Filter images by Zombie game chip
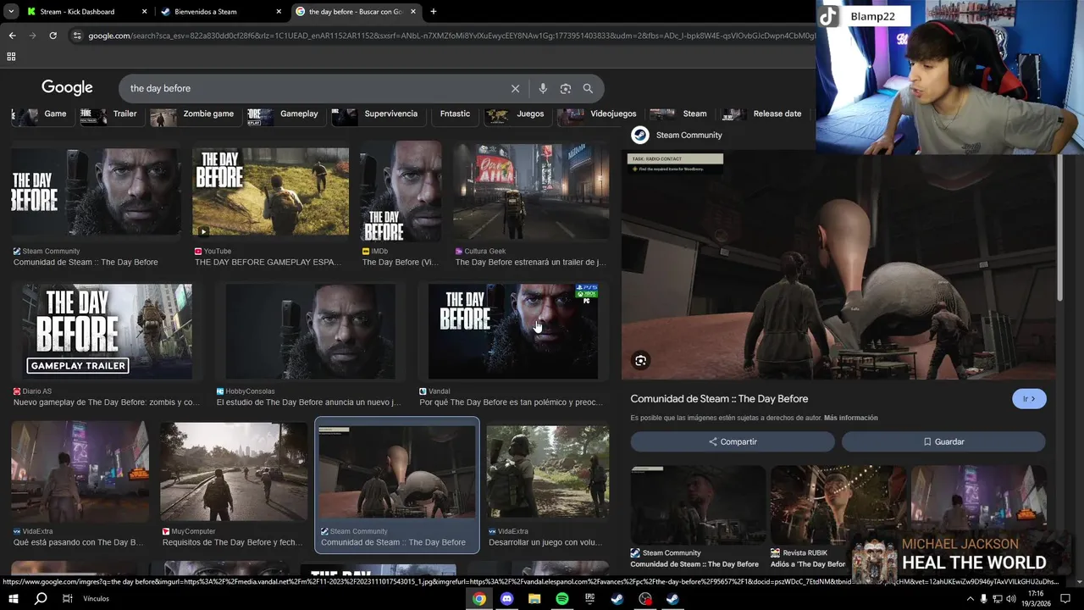Viewport: 1084px width, 610px height. (x=194, y=114)
